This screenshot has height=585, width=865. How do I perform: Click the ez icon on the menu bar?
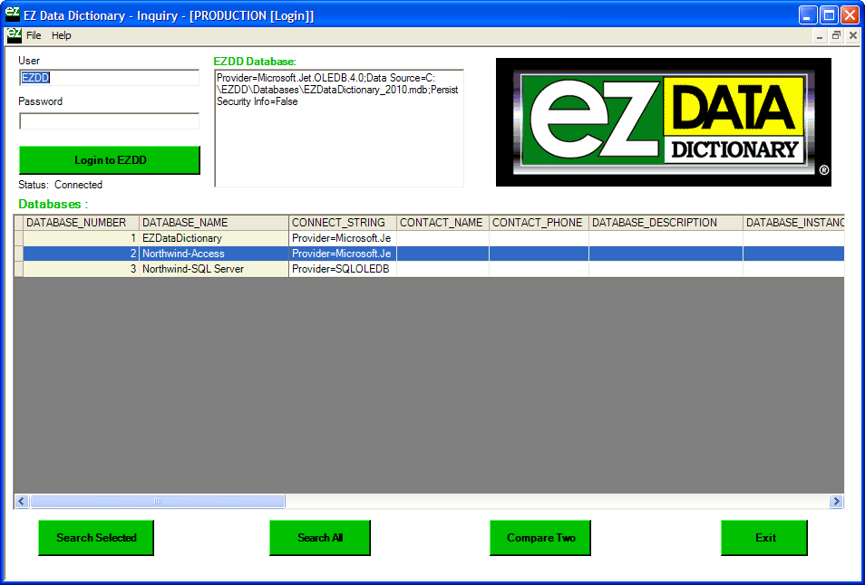click(13, 35)
